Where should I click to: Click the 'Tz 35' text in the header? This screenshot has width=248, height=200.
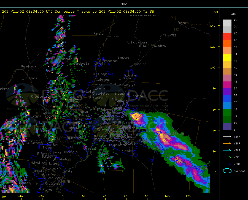pyautogui.click(x=148, y=12)
